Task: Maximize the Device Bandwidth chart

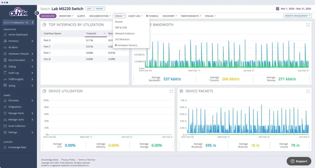Action: tap(308, 25)
